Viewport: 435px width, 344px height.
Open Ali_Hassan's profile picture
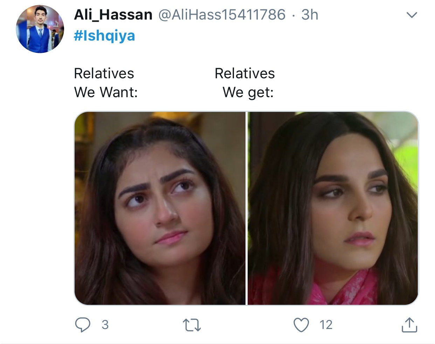click(x=40, y=29)
